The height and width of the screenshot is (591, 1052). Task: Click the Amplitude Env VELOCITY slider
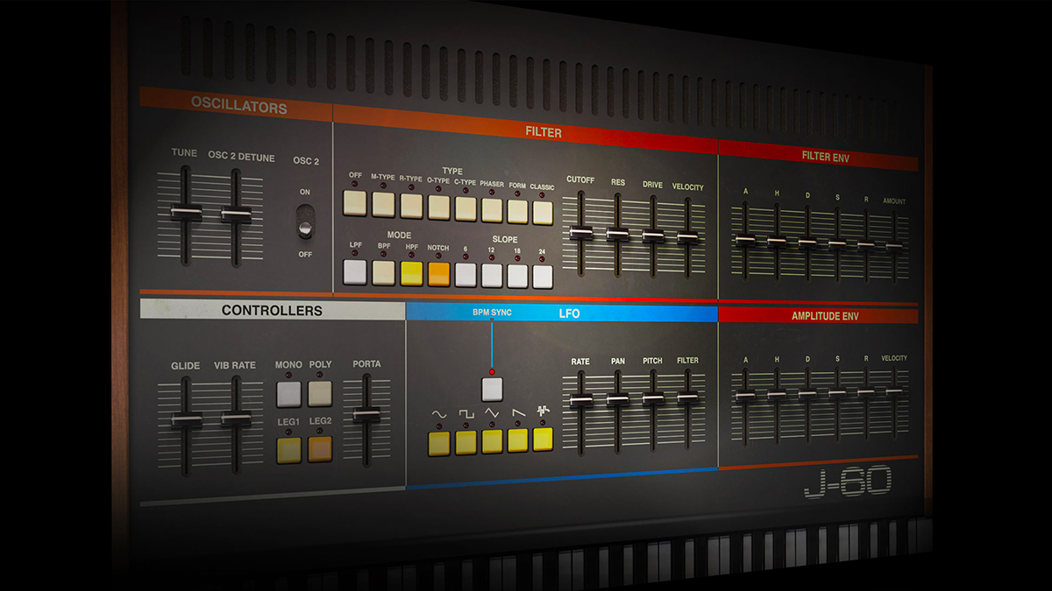(x=895, y=391)
